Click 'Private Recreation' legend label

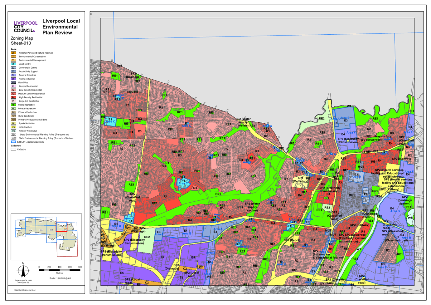27,109
